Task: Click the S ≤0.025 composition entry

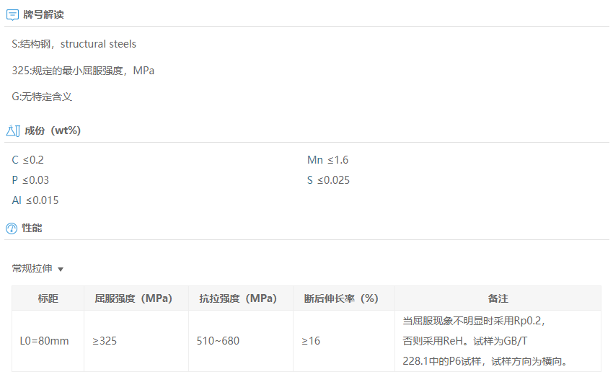Action: point(328,180)
